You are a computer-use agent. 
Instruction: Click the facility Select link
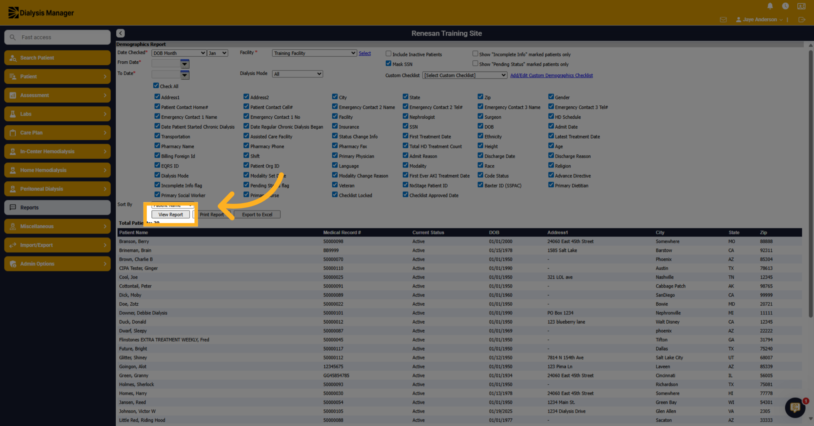point(365,53)
